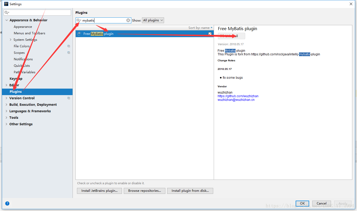Viewport: 357px width, 211px height.
Task: Click the help question mark icon
Action: (7, 203)
